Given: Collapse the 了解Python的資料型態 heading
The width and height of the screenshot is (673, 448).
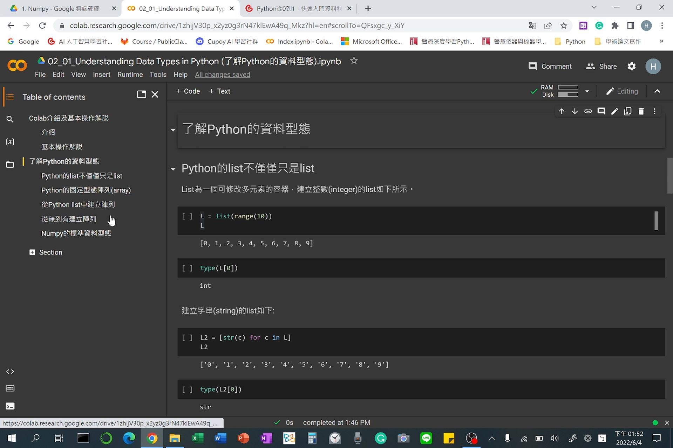Looking at the screenshot, I should pyautogui.click(x=172, y=130).
